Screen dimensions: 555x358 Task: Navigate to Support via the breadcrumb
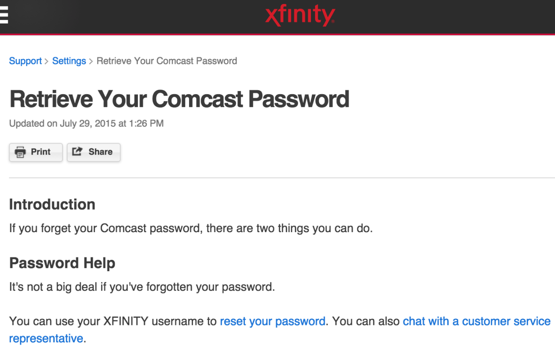[x=25, y=61]
